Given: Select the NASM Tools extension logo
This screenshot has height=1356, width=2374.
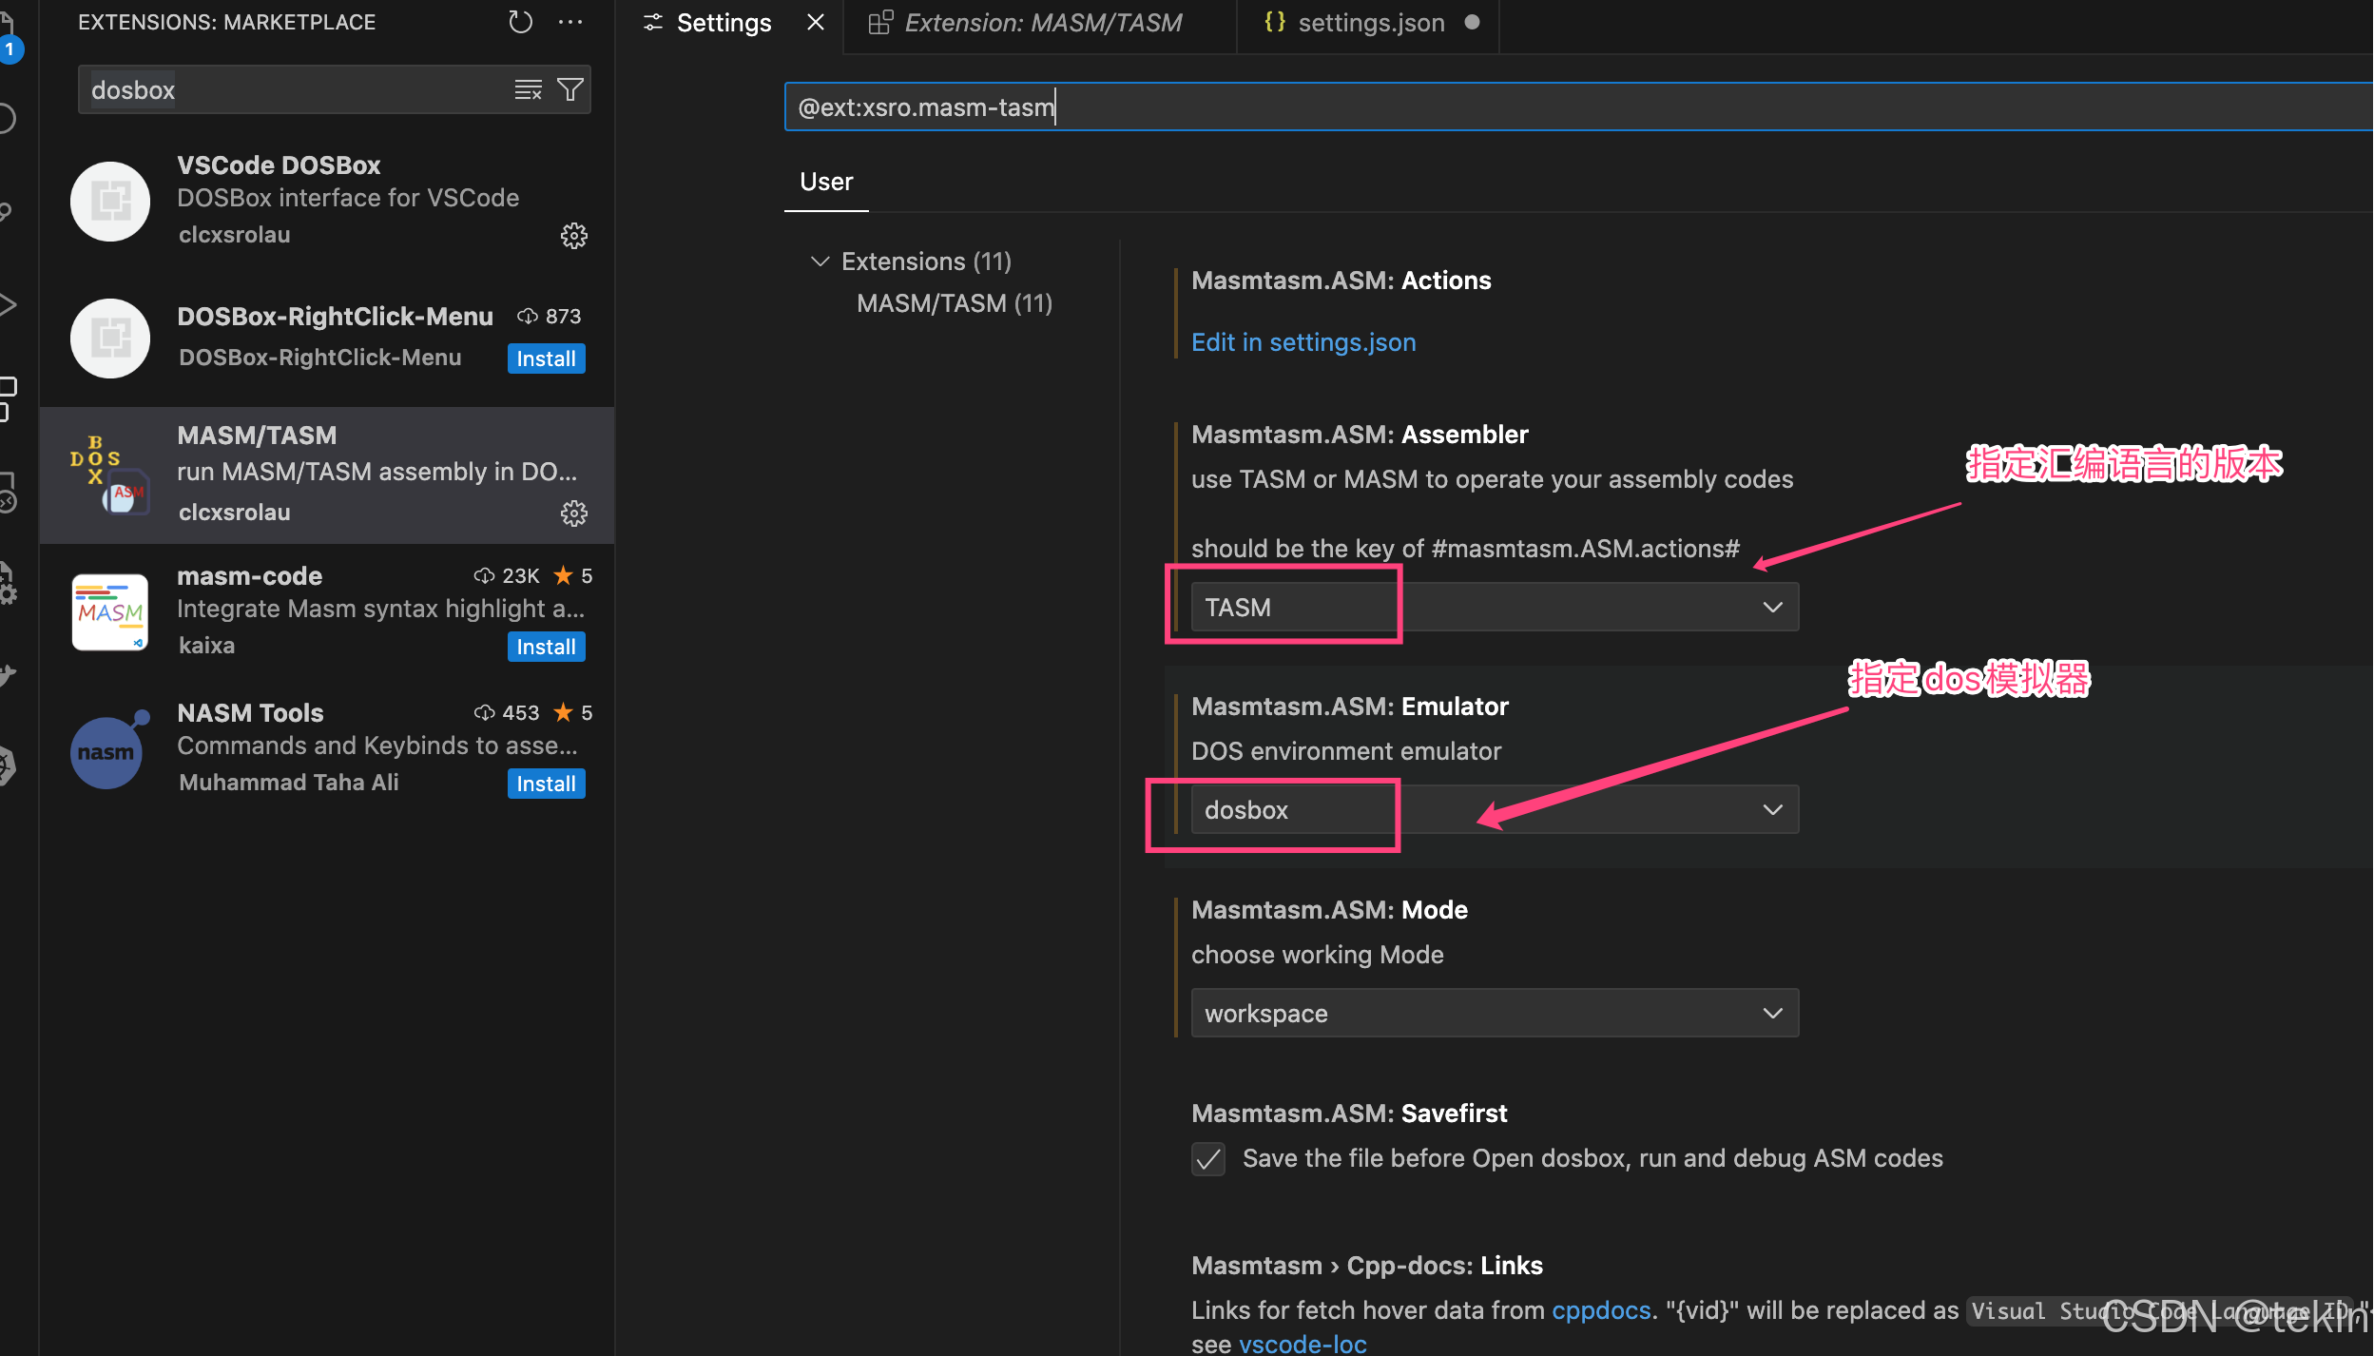Looking at the screenshot, I should 110,749.
